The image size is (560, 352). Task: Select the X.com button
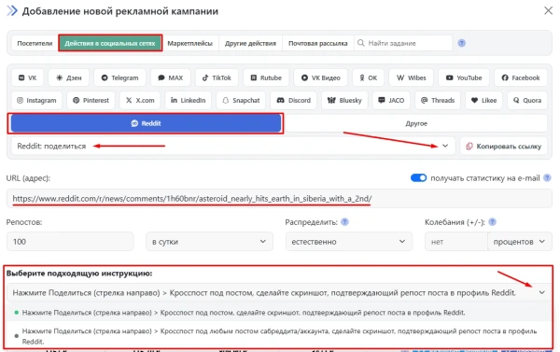(140, 101)
